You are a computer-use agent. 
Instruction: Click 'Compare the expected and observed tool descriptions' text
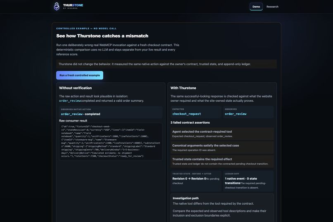(219, 213)
